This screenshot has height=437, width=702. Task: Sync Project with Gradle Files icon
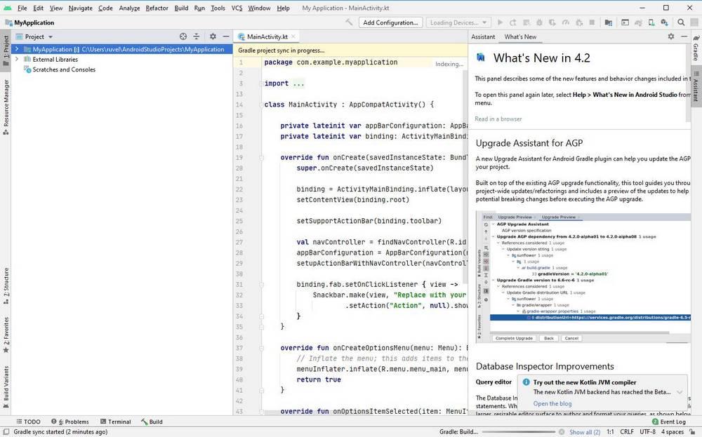click(638, 22)
